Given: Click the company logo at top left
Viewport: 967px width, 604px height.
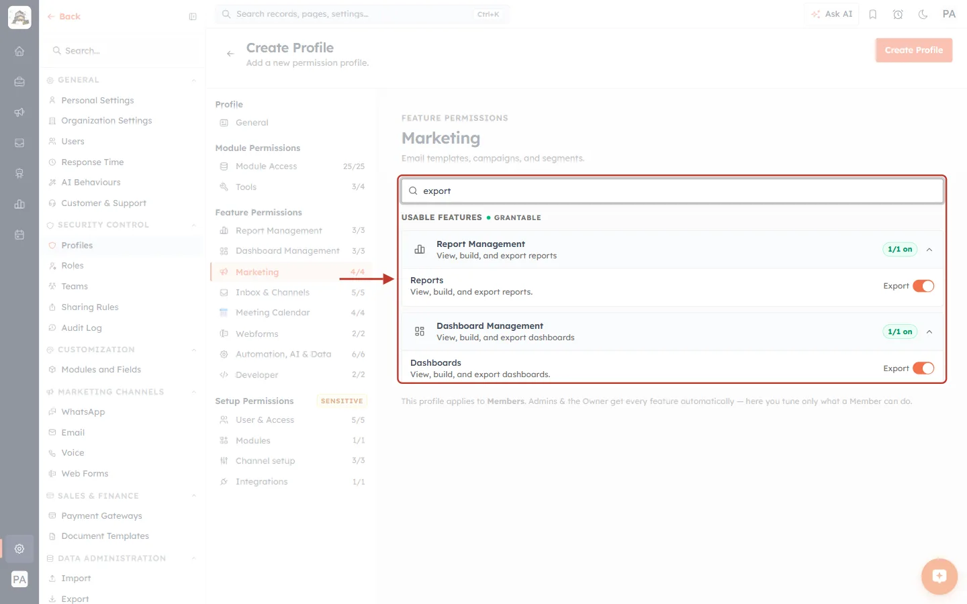Looking at the screenshot, I should point(19,17).
